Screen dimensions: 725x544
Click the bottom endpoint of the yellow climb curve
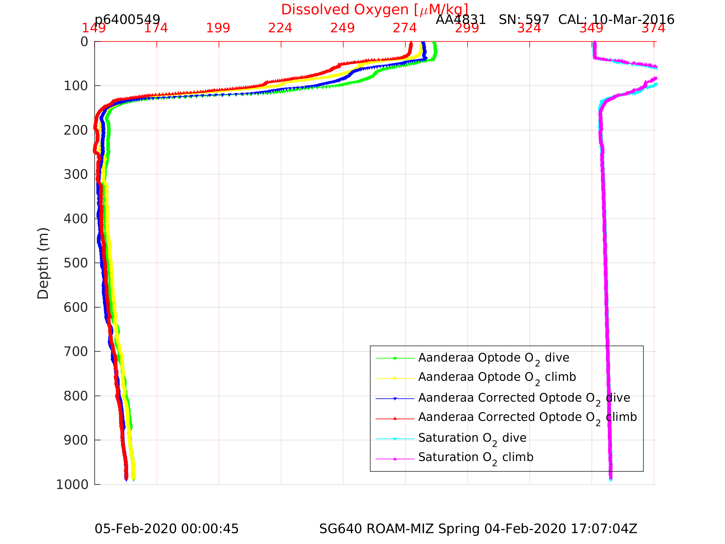[133, 478]
